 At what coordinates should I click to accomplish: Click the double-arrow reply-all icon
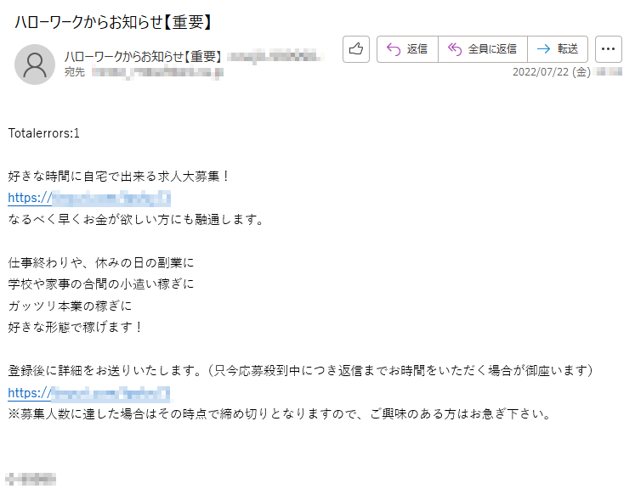455,49
